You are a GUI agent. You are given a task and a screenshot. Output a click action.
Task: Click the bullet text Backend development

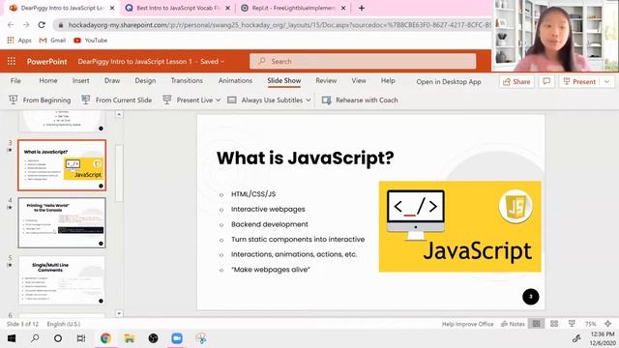pyautogui.click(x=270, y=224)
